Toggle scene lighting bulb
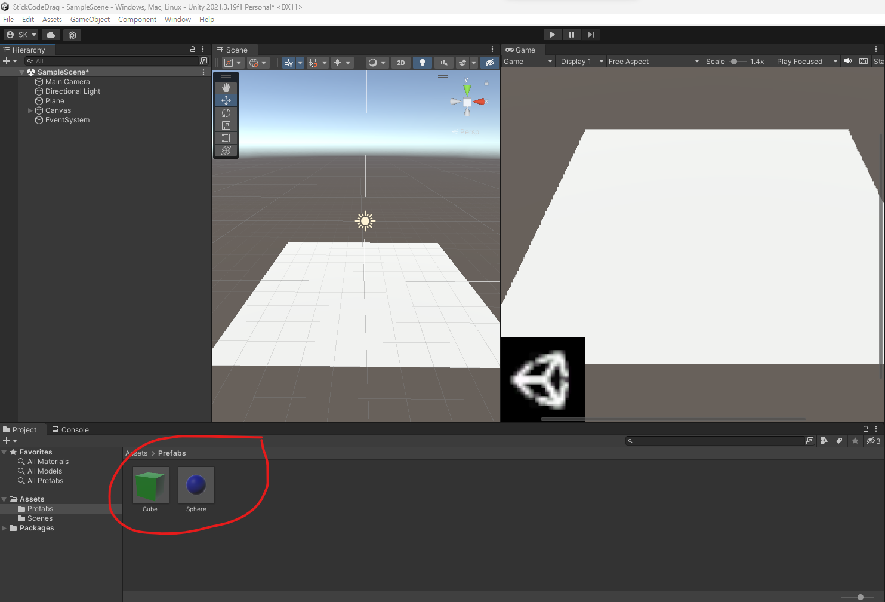Screen dimensions: 885x602 coord(423,63)
